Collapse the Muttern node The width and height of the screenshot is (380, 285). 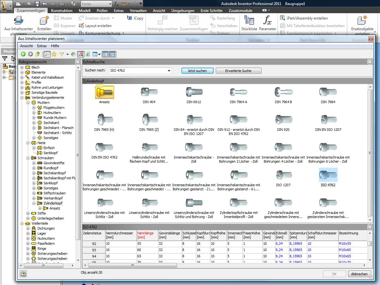[x=28, y=103]
